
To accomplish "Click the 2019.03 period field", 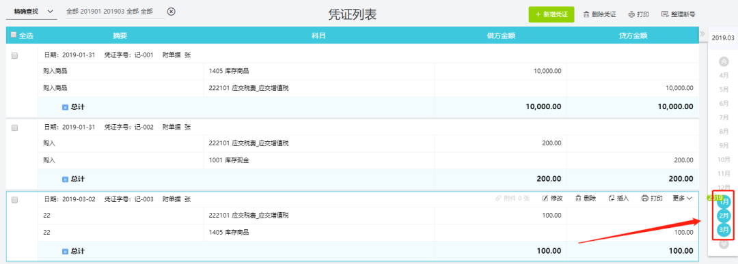I will coord(723,38).
